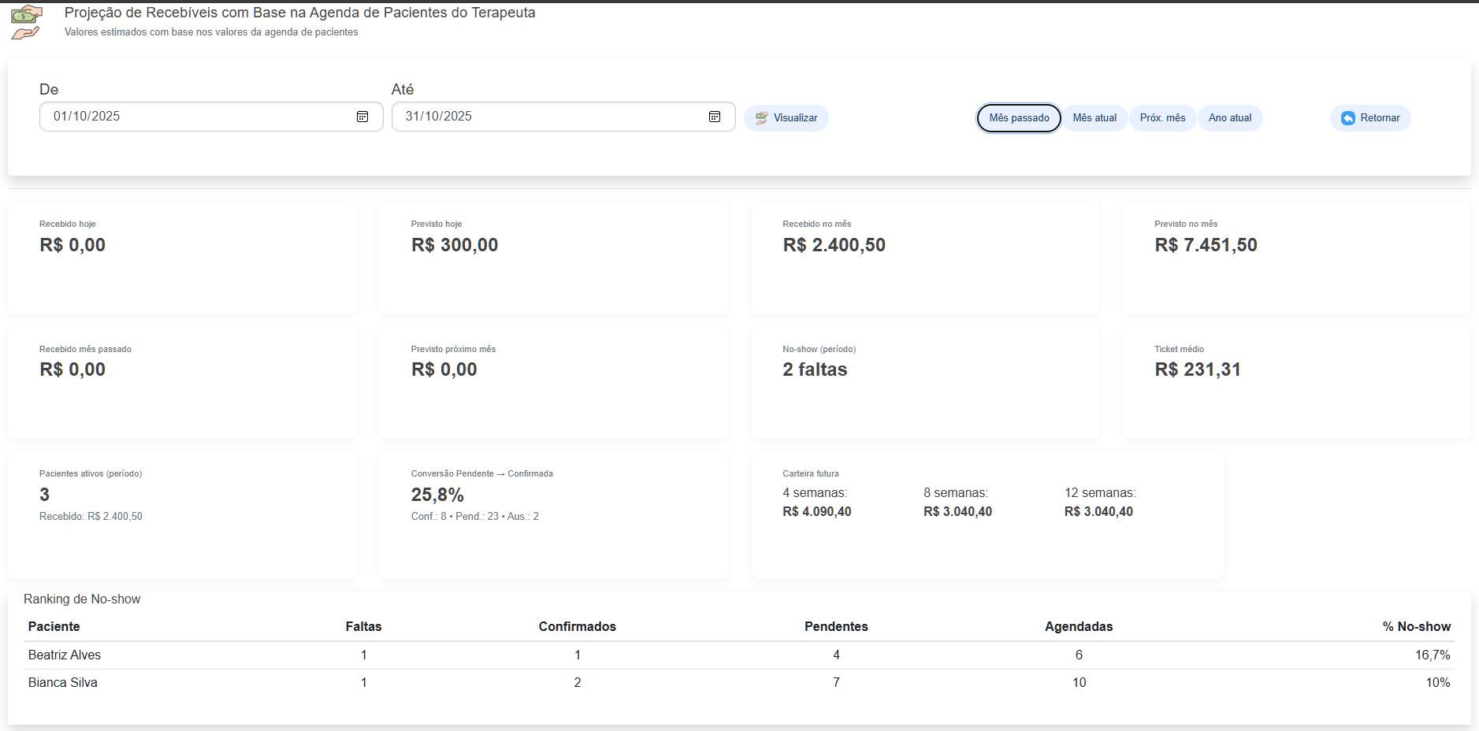Screen dimensions: 1479x731
Task: Activate the "Ano atual" filter
Action: (x=1230, y=117)
